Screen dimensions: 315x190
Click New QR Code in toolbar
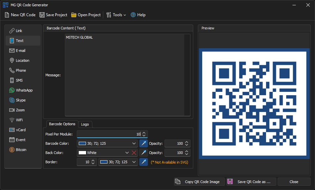pos(20,15)
